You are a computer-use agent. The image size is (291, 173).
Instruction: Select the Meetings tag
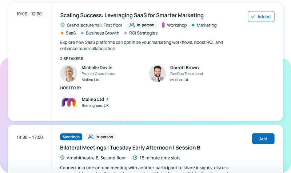click(x=71, y=137)
